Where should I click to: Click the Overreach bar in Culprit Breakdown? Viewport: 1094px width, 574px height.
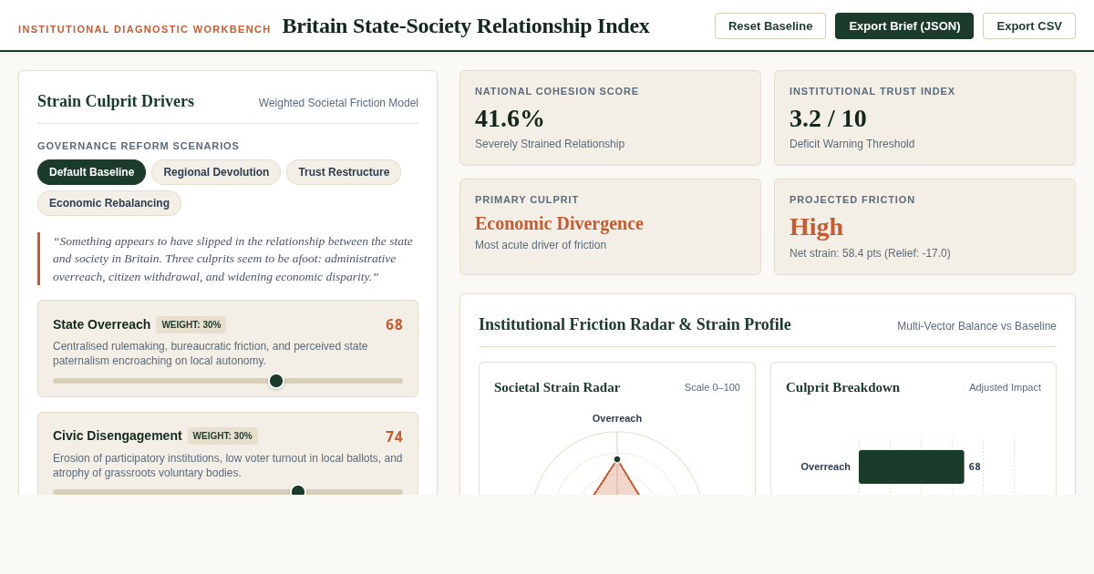[x=912, y=466]
